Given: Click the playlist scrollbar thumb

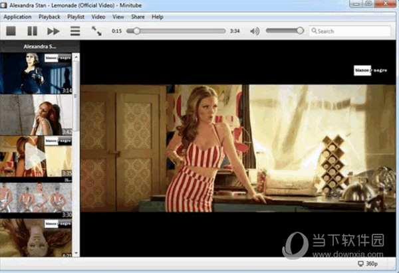Looking at the screenshot, I should pos(76,96).
